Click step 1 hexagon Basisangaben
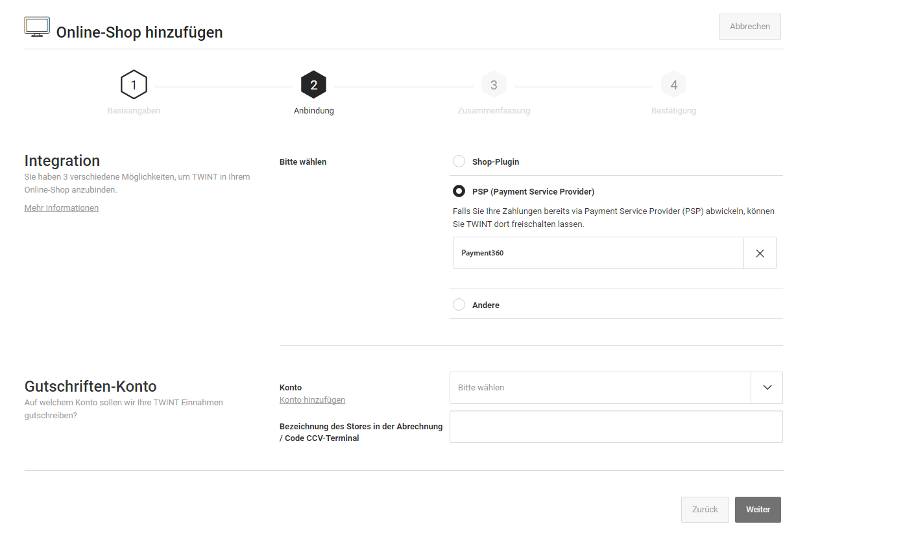905x535 pixels. [134, 85]
